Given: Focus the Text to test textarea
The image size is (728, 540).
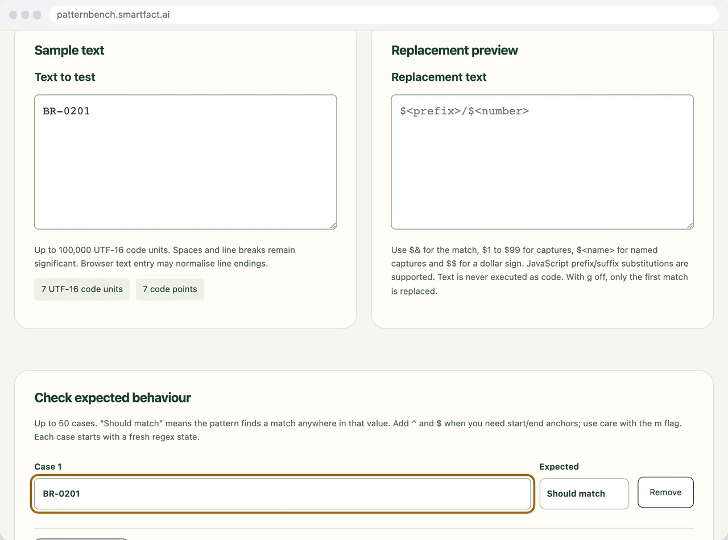Looking at the screenshot, I should (185, 162).
